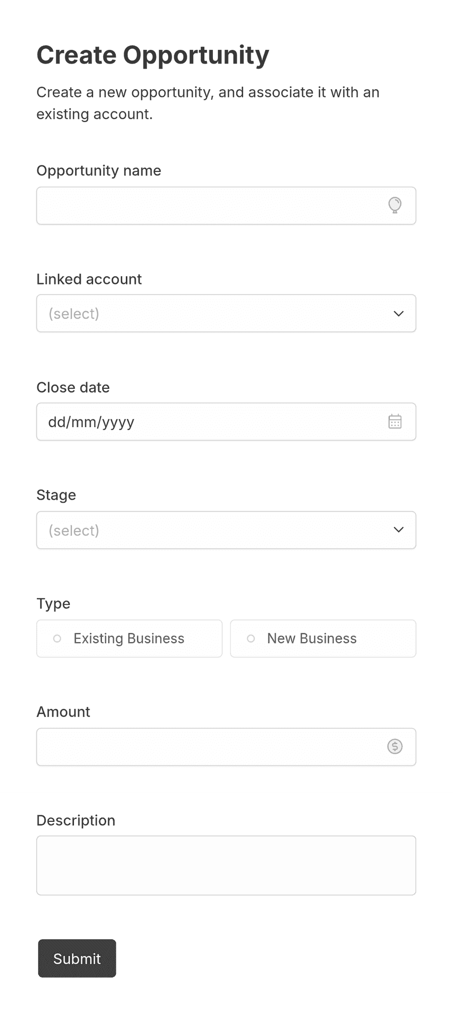The image size is (453, 1015).
Task: Select the New Business radio option
Action: [323, 638]
